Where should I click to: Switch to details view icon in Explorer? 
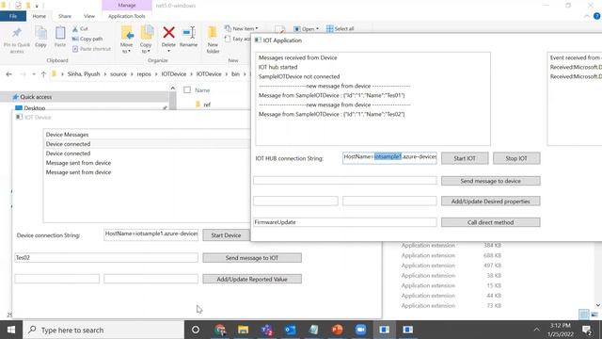coord(583,315)
